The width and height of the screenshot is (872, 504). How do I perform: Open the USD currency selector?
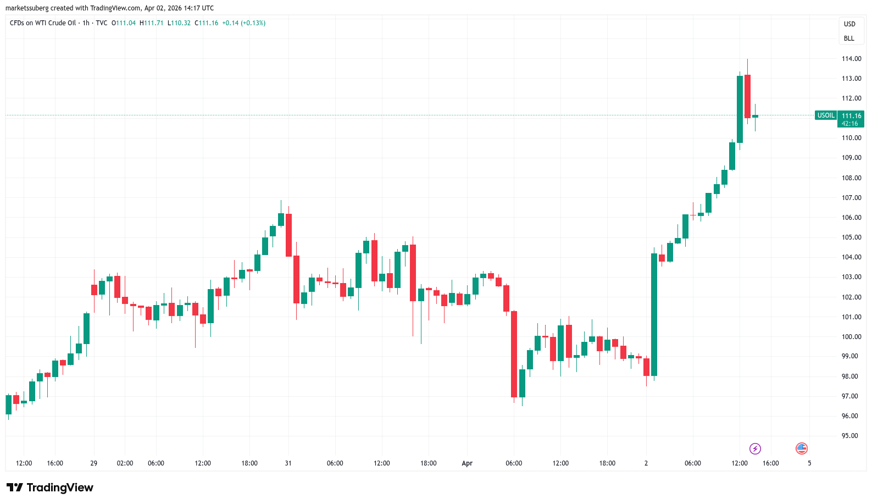(849, 24)
